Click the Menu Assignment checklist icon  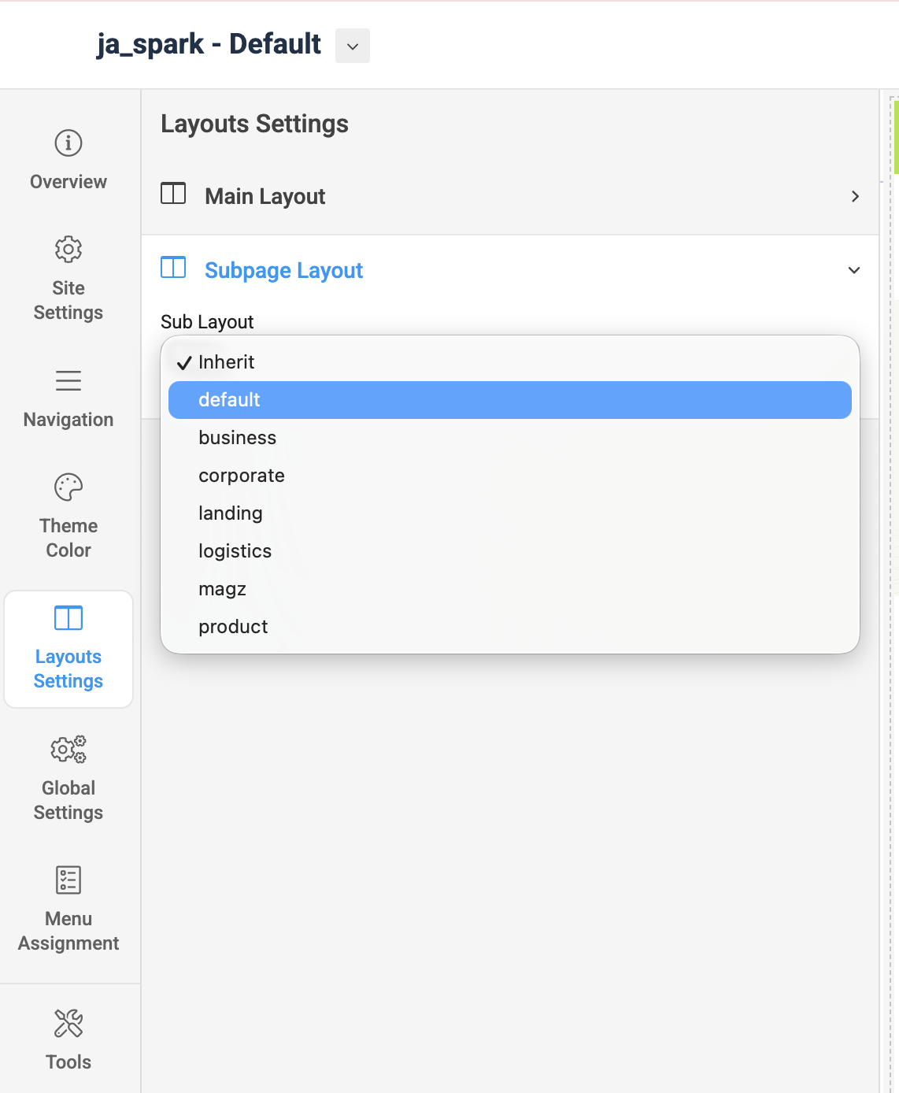(x=68, y=880)
